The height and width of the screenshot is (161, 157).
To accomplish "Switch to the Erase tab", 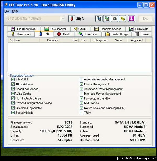I will pyautogui.click(x=142, y=34).
